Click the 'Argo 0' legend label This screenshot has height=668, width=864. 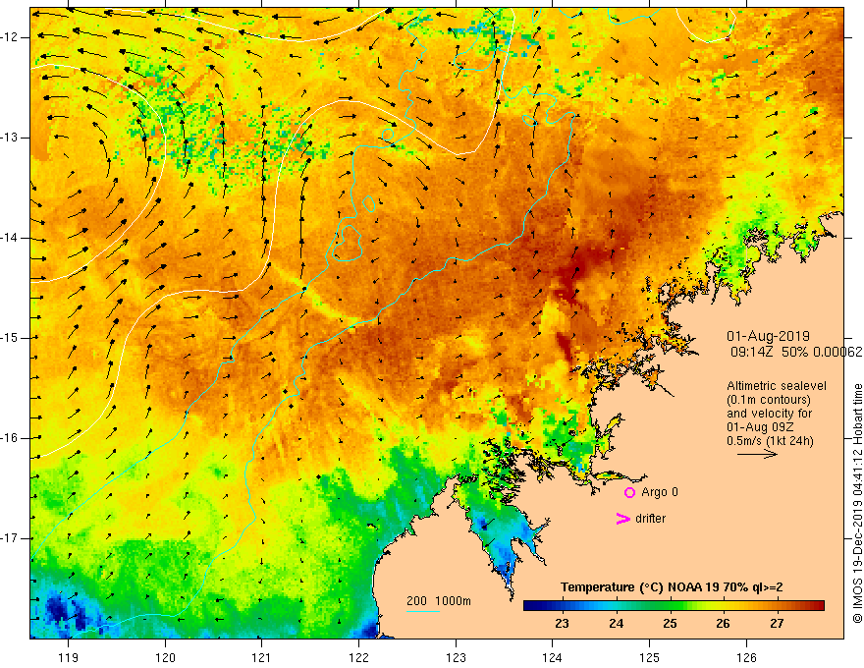click(x=660, y=492)
